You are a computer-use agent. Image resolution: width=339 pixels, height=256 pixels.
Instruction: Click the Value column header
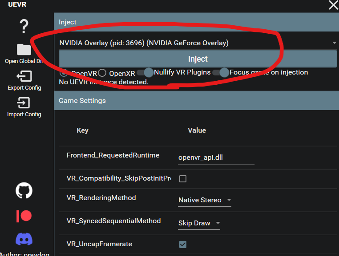(x=197, y=130)
